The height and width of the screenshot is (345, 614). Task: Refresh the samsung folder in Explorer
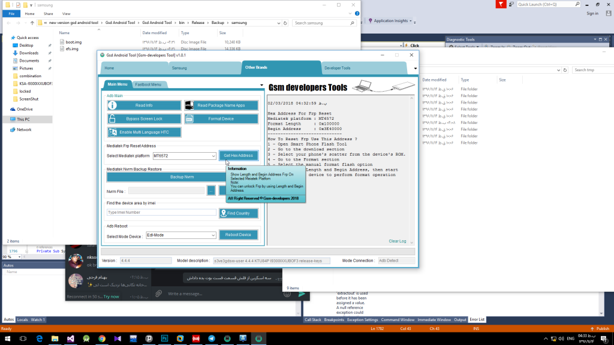coord(285,23)
